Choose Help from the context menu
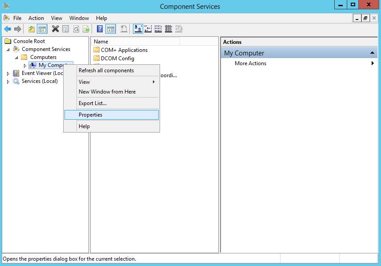The width and height of the screenshot is (381, 266). 112,126
